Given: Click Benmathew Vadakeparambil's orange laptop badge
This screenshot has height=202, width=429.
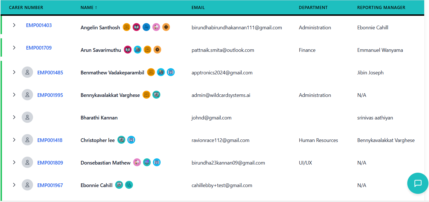Looking at the screenshot, I should [x=151, y=72].
